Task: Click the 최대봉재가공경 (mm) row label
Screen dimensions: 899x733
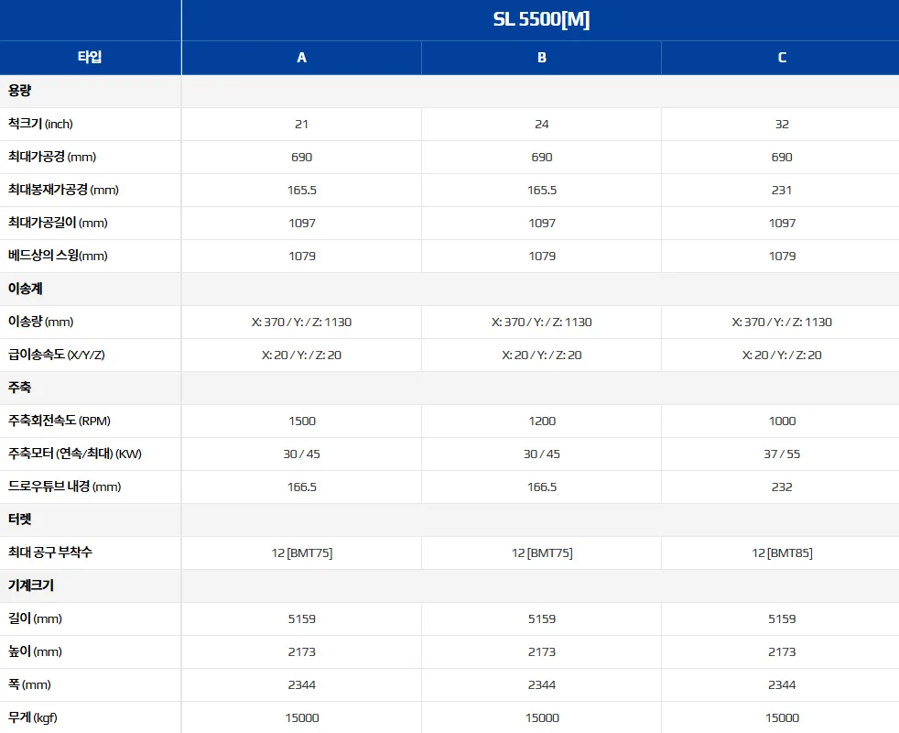Action: pyautogui.click(x=63, y=190)
